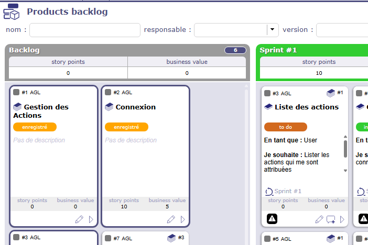Image resolution: width=368 pixels, height=245 pixels.
Task: Check the box on Liste des actions card
Action: 267,93
